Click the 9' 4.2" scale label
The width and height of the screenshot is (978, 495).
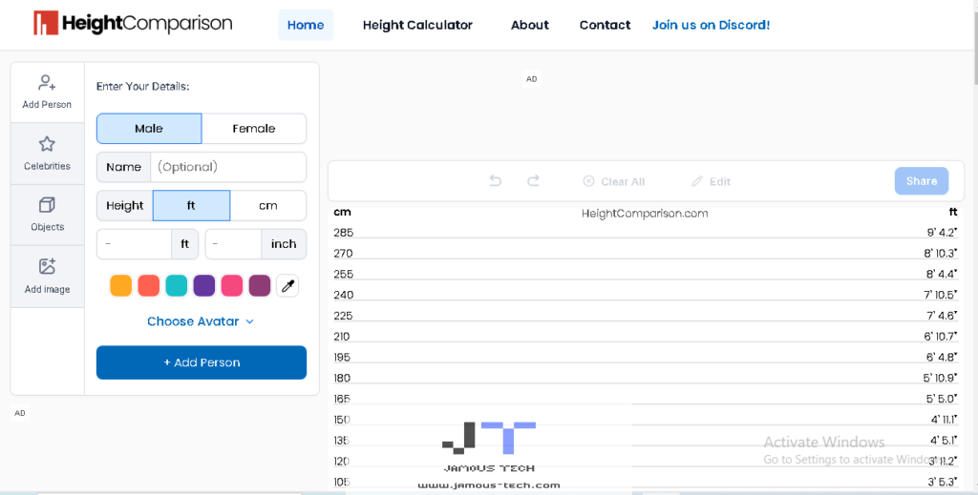[x=942, y=233]
